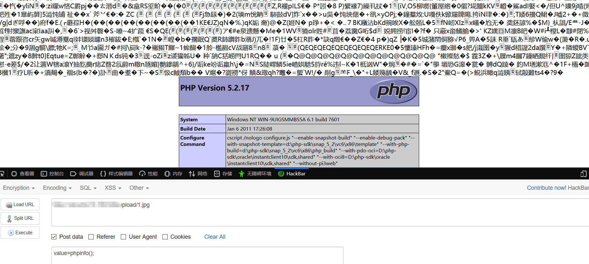Enable the User Agent checkbox

click(123, 237)
